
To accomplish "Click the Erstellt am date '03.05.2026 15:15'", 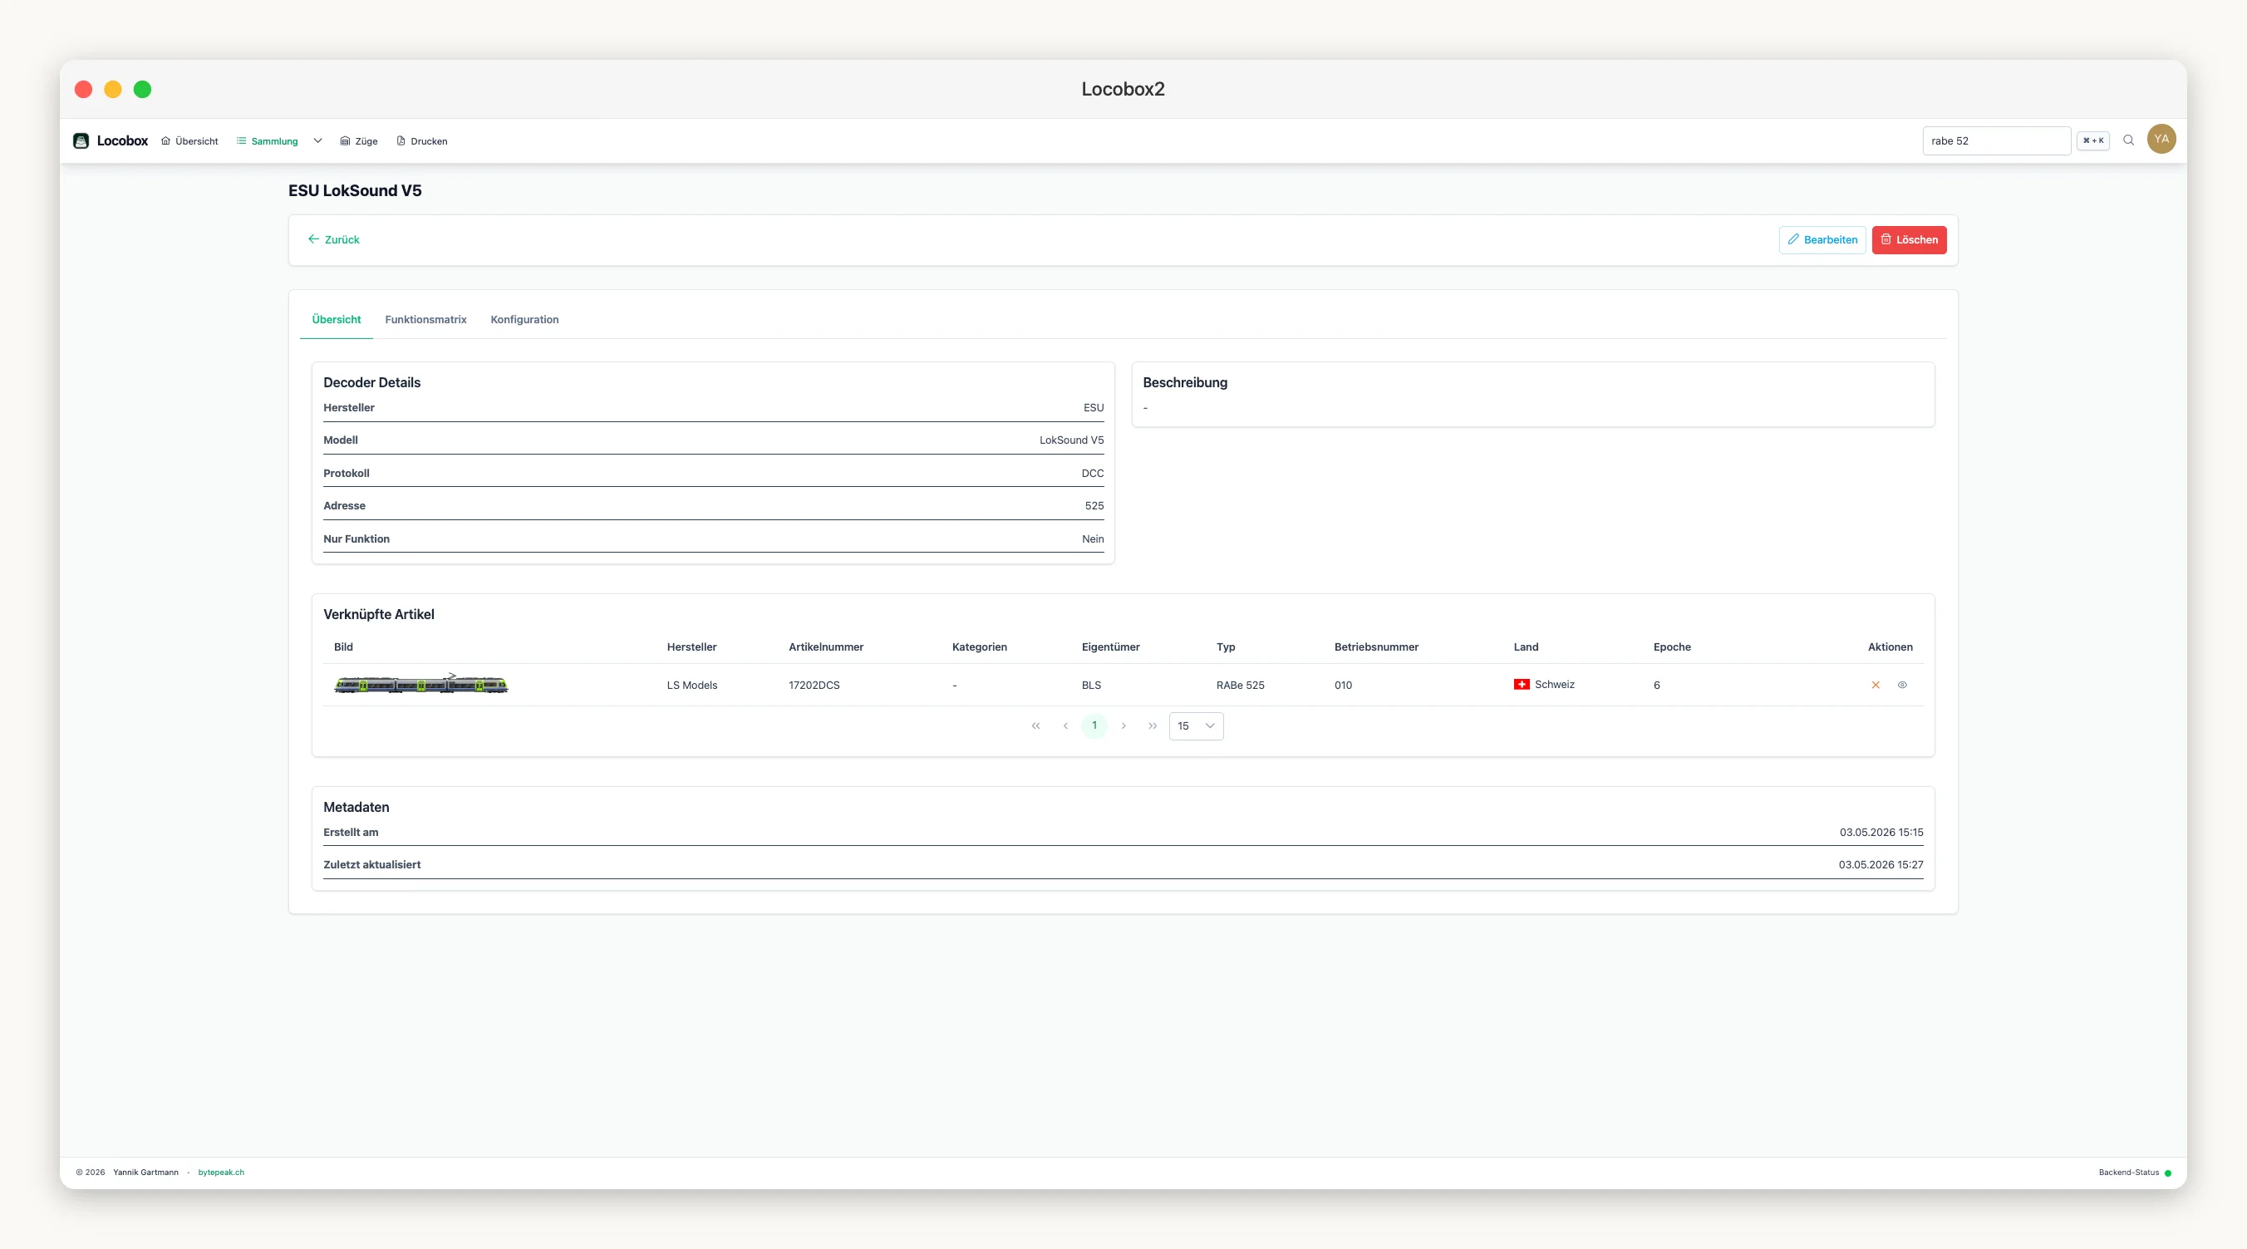I will (1881, 833).
